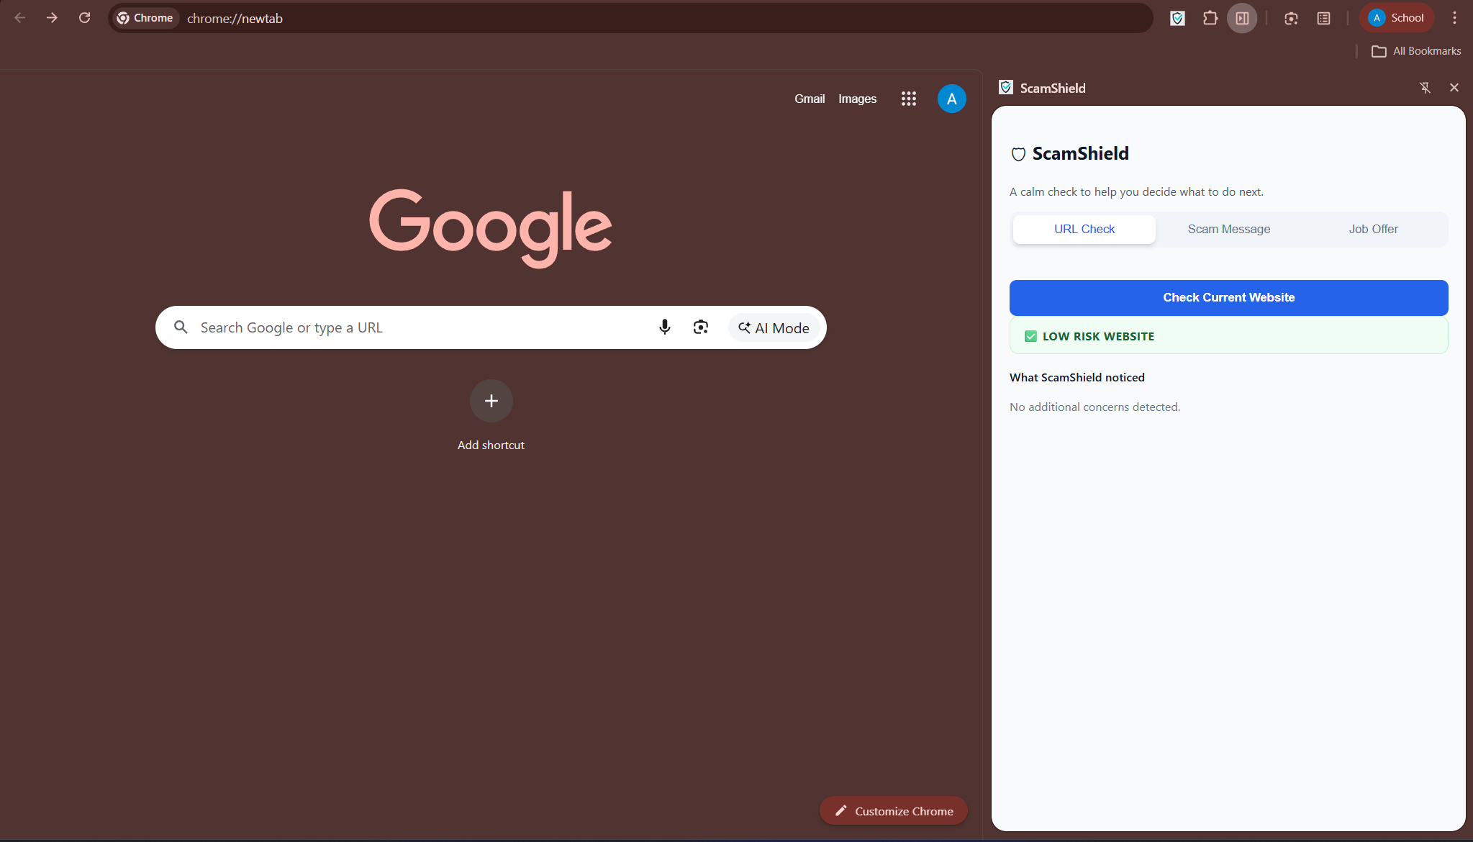Open the Chrome three-dot menu
The width and height of the screenshot is (1473, 842).
pyautogui.click(x=1454, y=18)
